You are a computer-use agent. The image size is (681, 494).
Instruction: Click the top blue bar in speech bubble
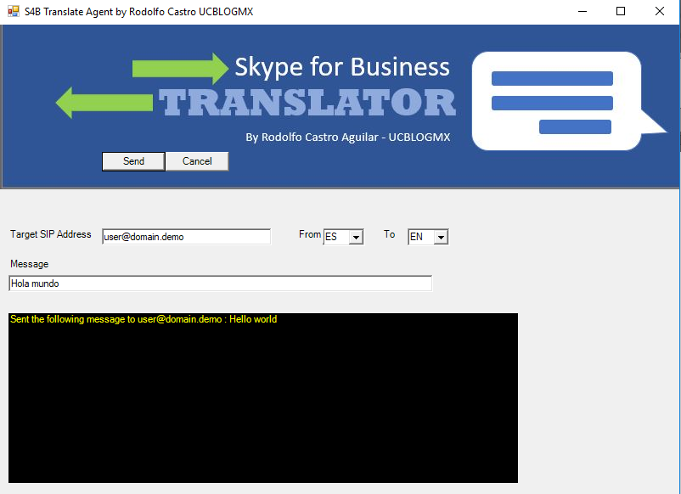point(552,78)
